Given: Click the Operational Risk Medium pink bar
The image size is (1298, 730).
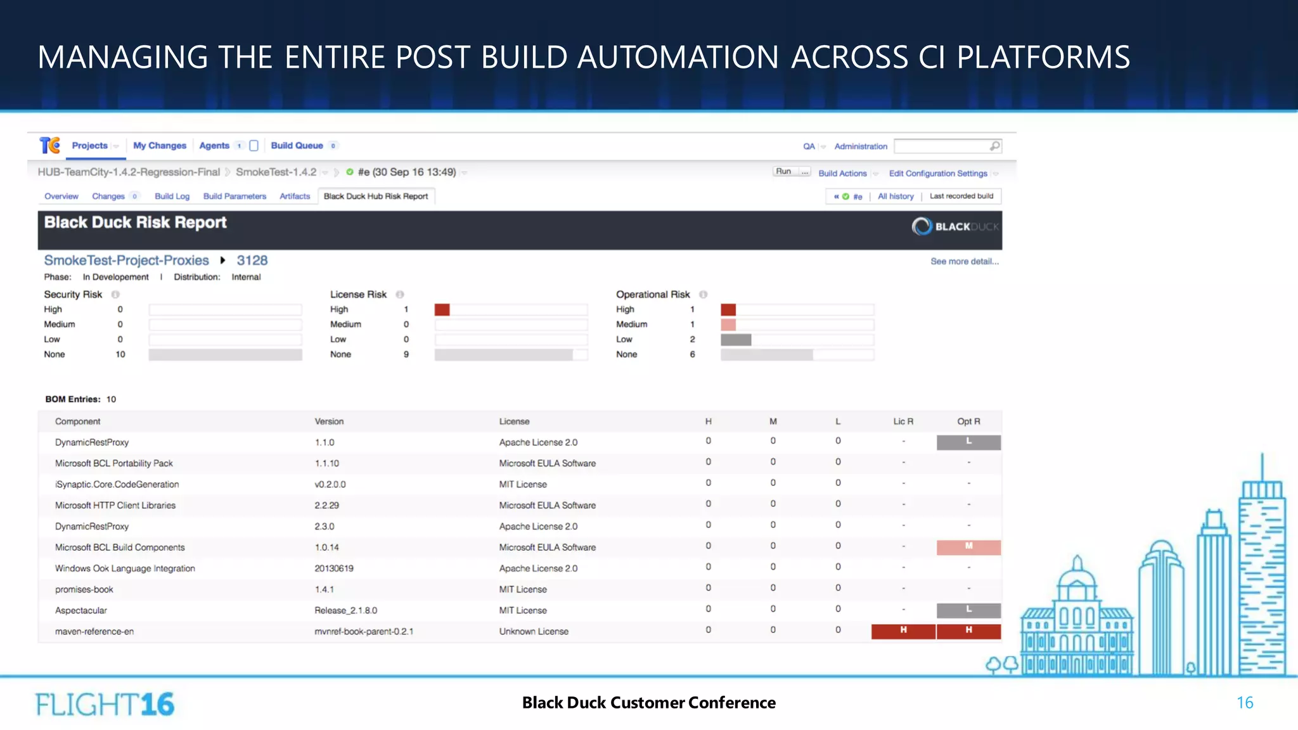Looking at the screenshot, I should 728,325.
